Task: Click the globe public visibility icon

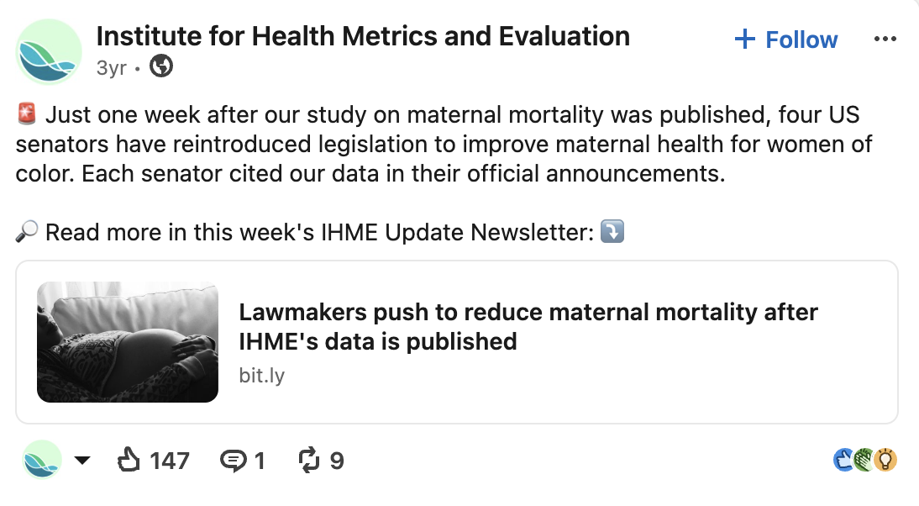Action: [161, 66]
